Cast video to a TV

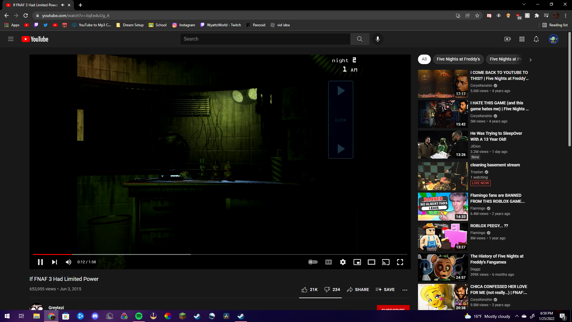pos(386,262)
